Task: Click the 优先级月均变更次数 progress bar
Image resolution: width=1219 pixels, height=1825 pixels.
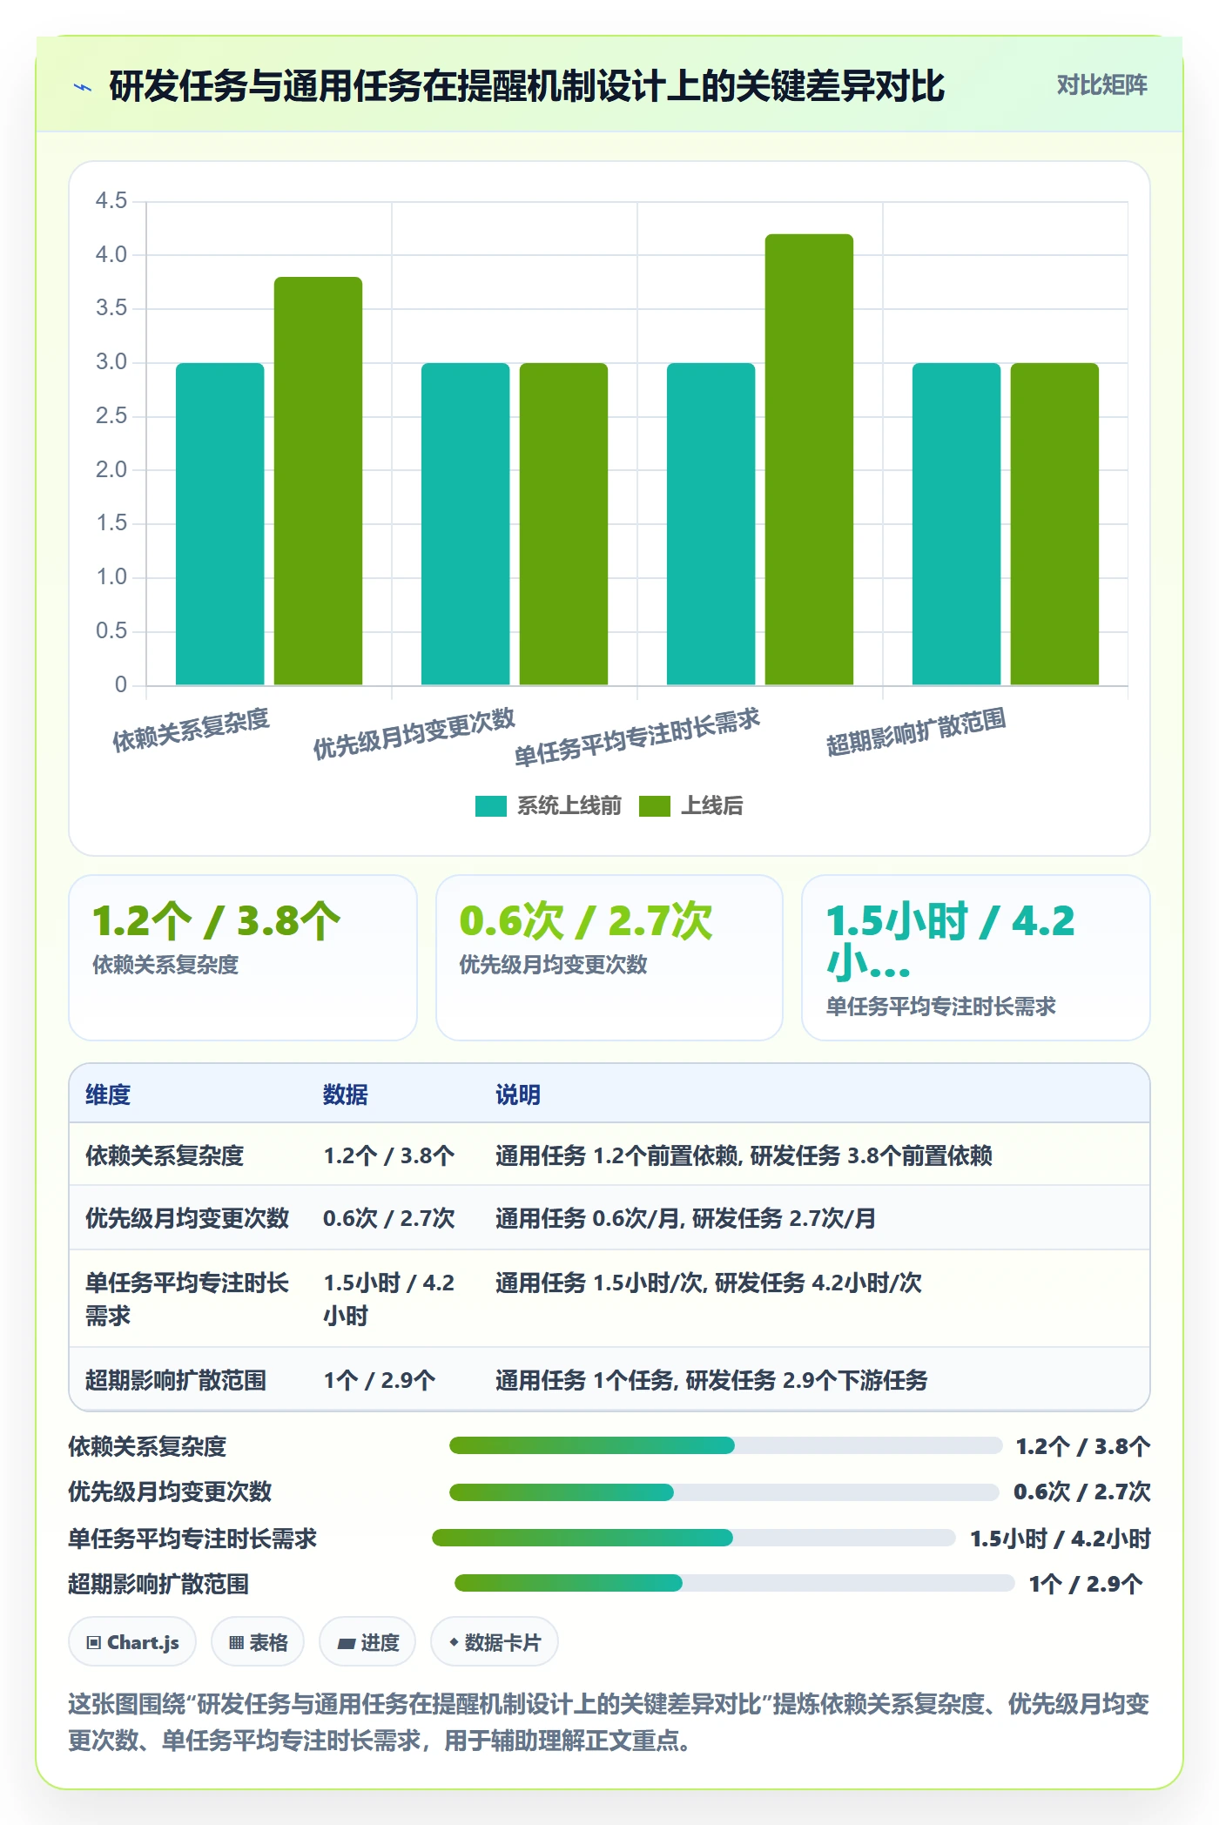Action: (724, 1492)
